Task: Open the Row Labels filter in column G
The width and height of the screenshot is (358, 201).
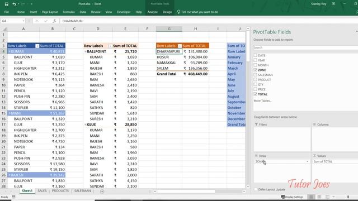Action: tap(180, 46)
